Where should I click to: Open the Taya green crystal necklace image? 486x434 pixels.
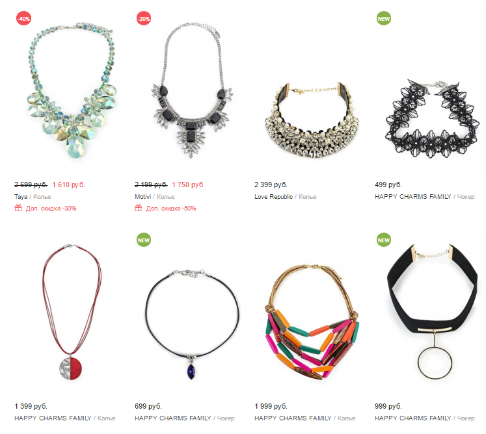click(72, 90)
